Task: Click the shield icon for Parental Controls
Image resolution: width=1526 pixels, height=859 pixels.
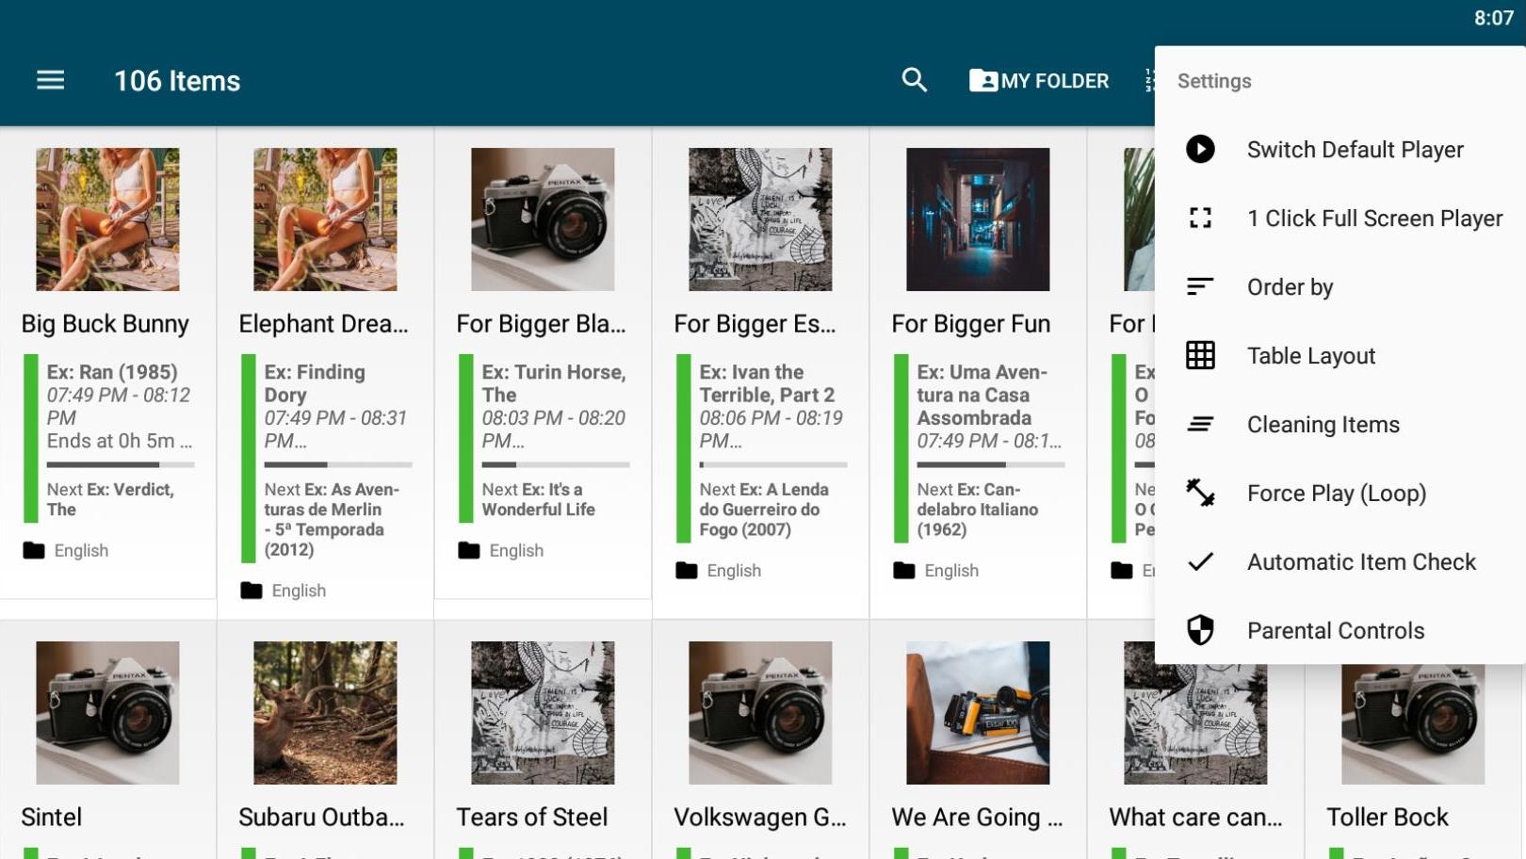Action: coord(1200,630)
